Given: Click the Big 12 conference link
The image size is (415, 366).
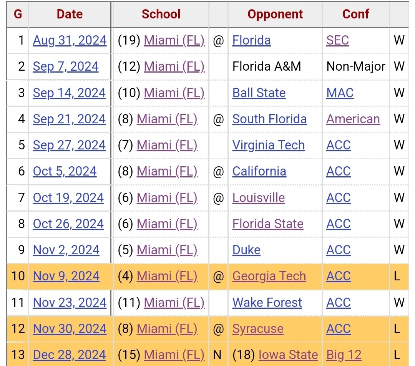Looking at the screenshot, I should click(344, 355).
